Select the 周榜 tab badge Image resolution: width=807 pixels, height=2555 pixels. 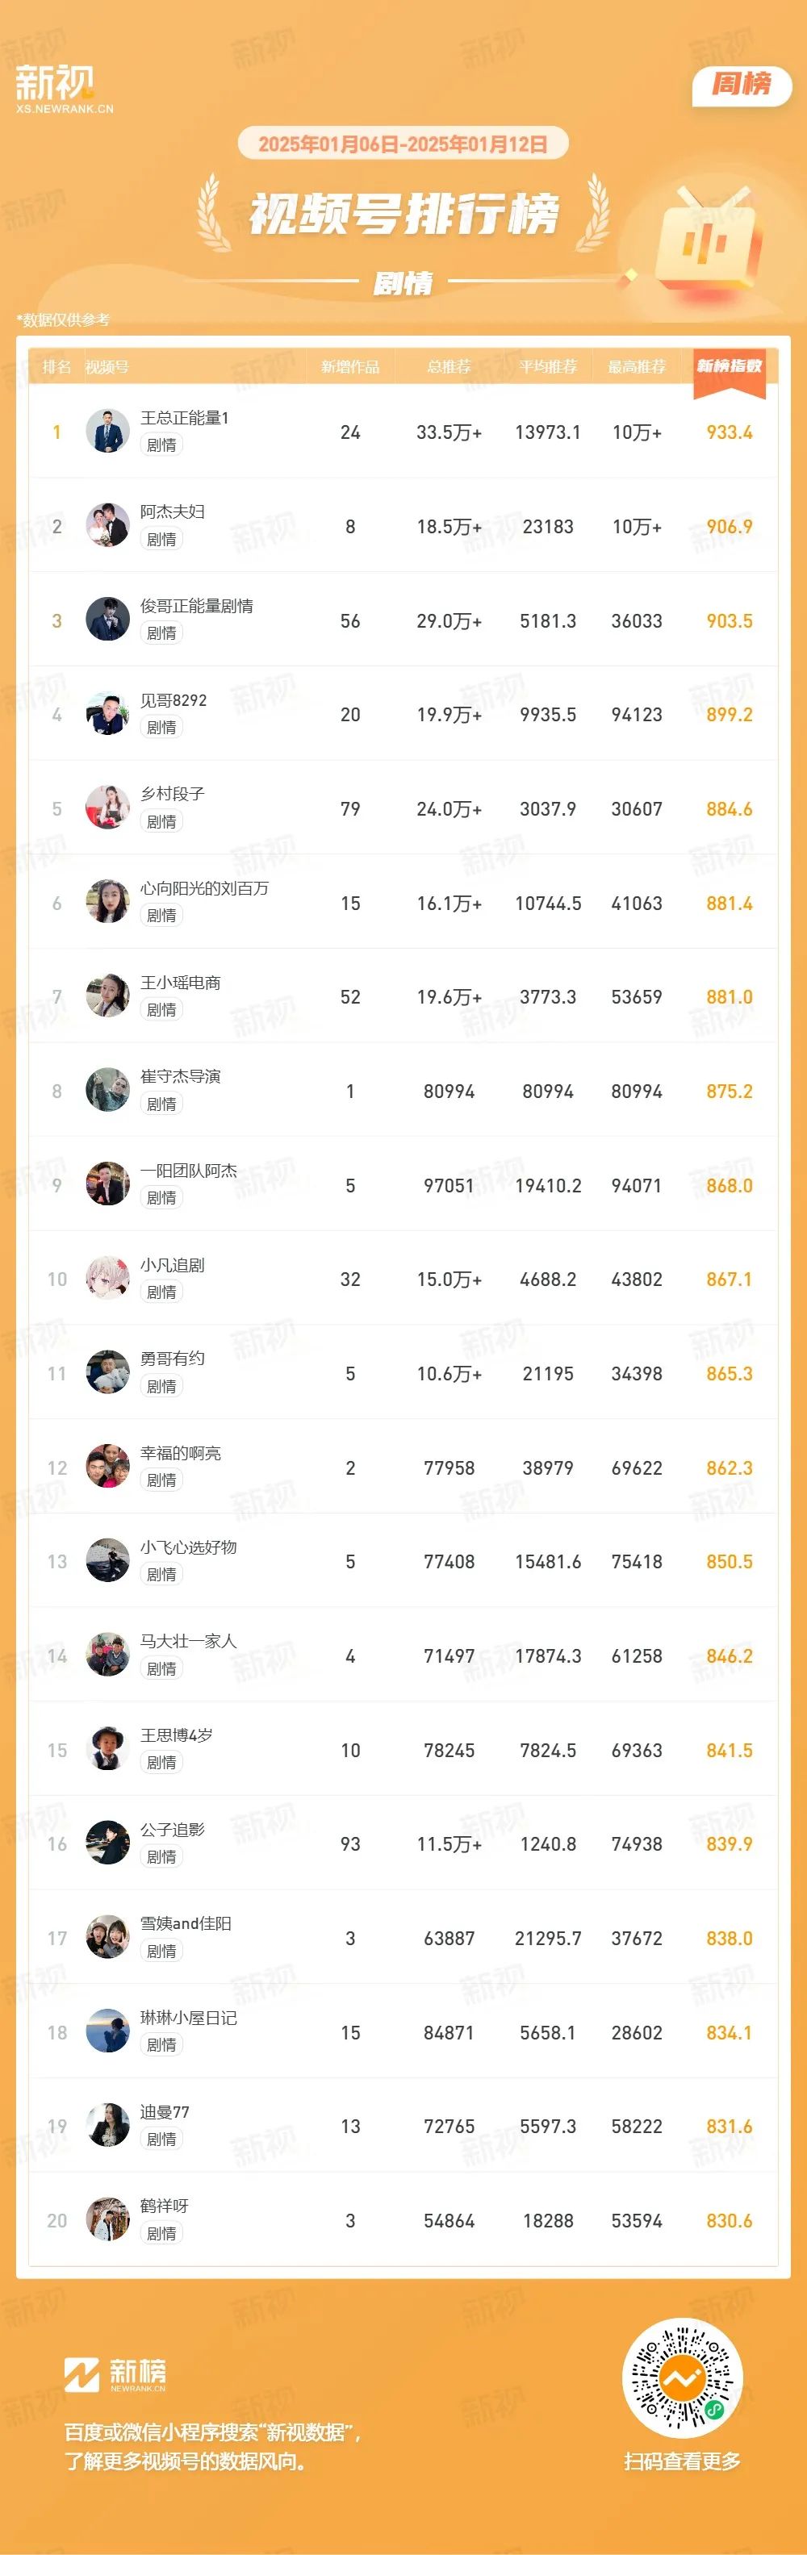[742, 85]
